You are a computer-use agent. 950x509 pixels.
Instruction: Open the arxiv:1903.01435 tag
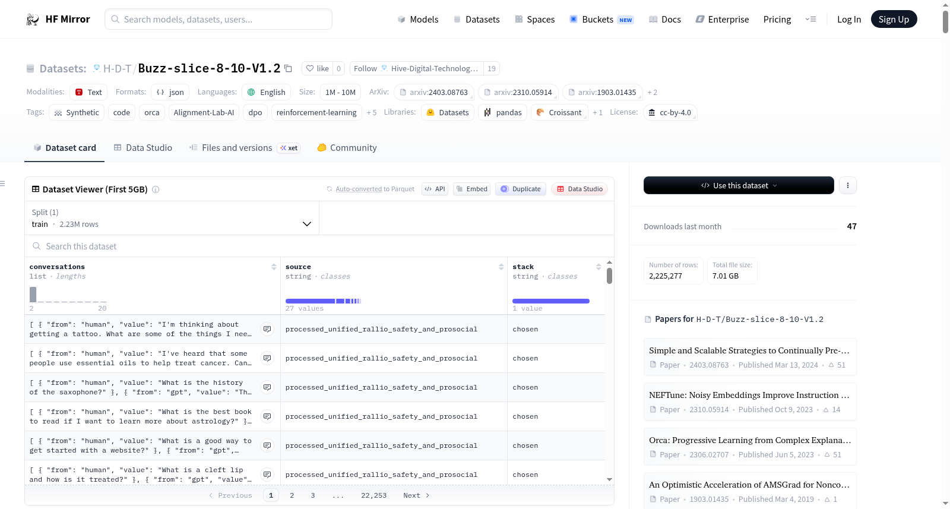[x=603, y=92]
